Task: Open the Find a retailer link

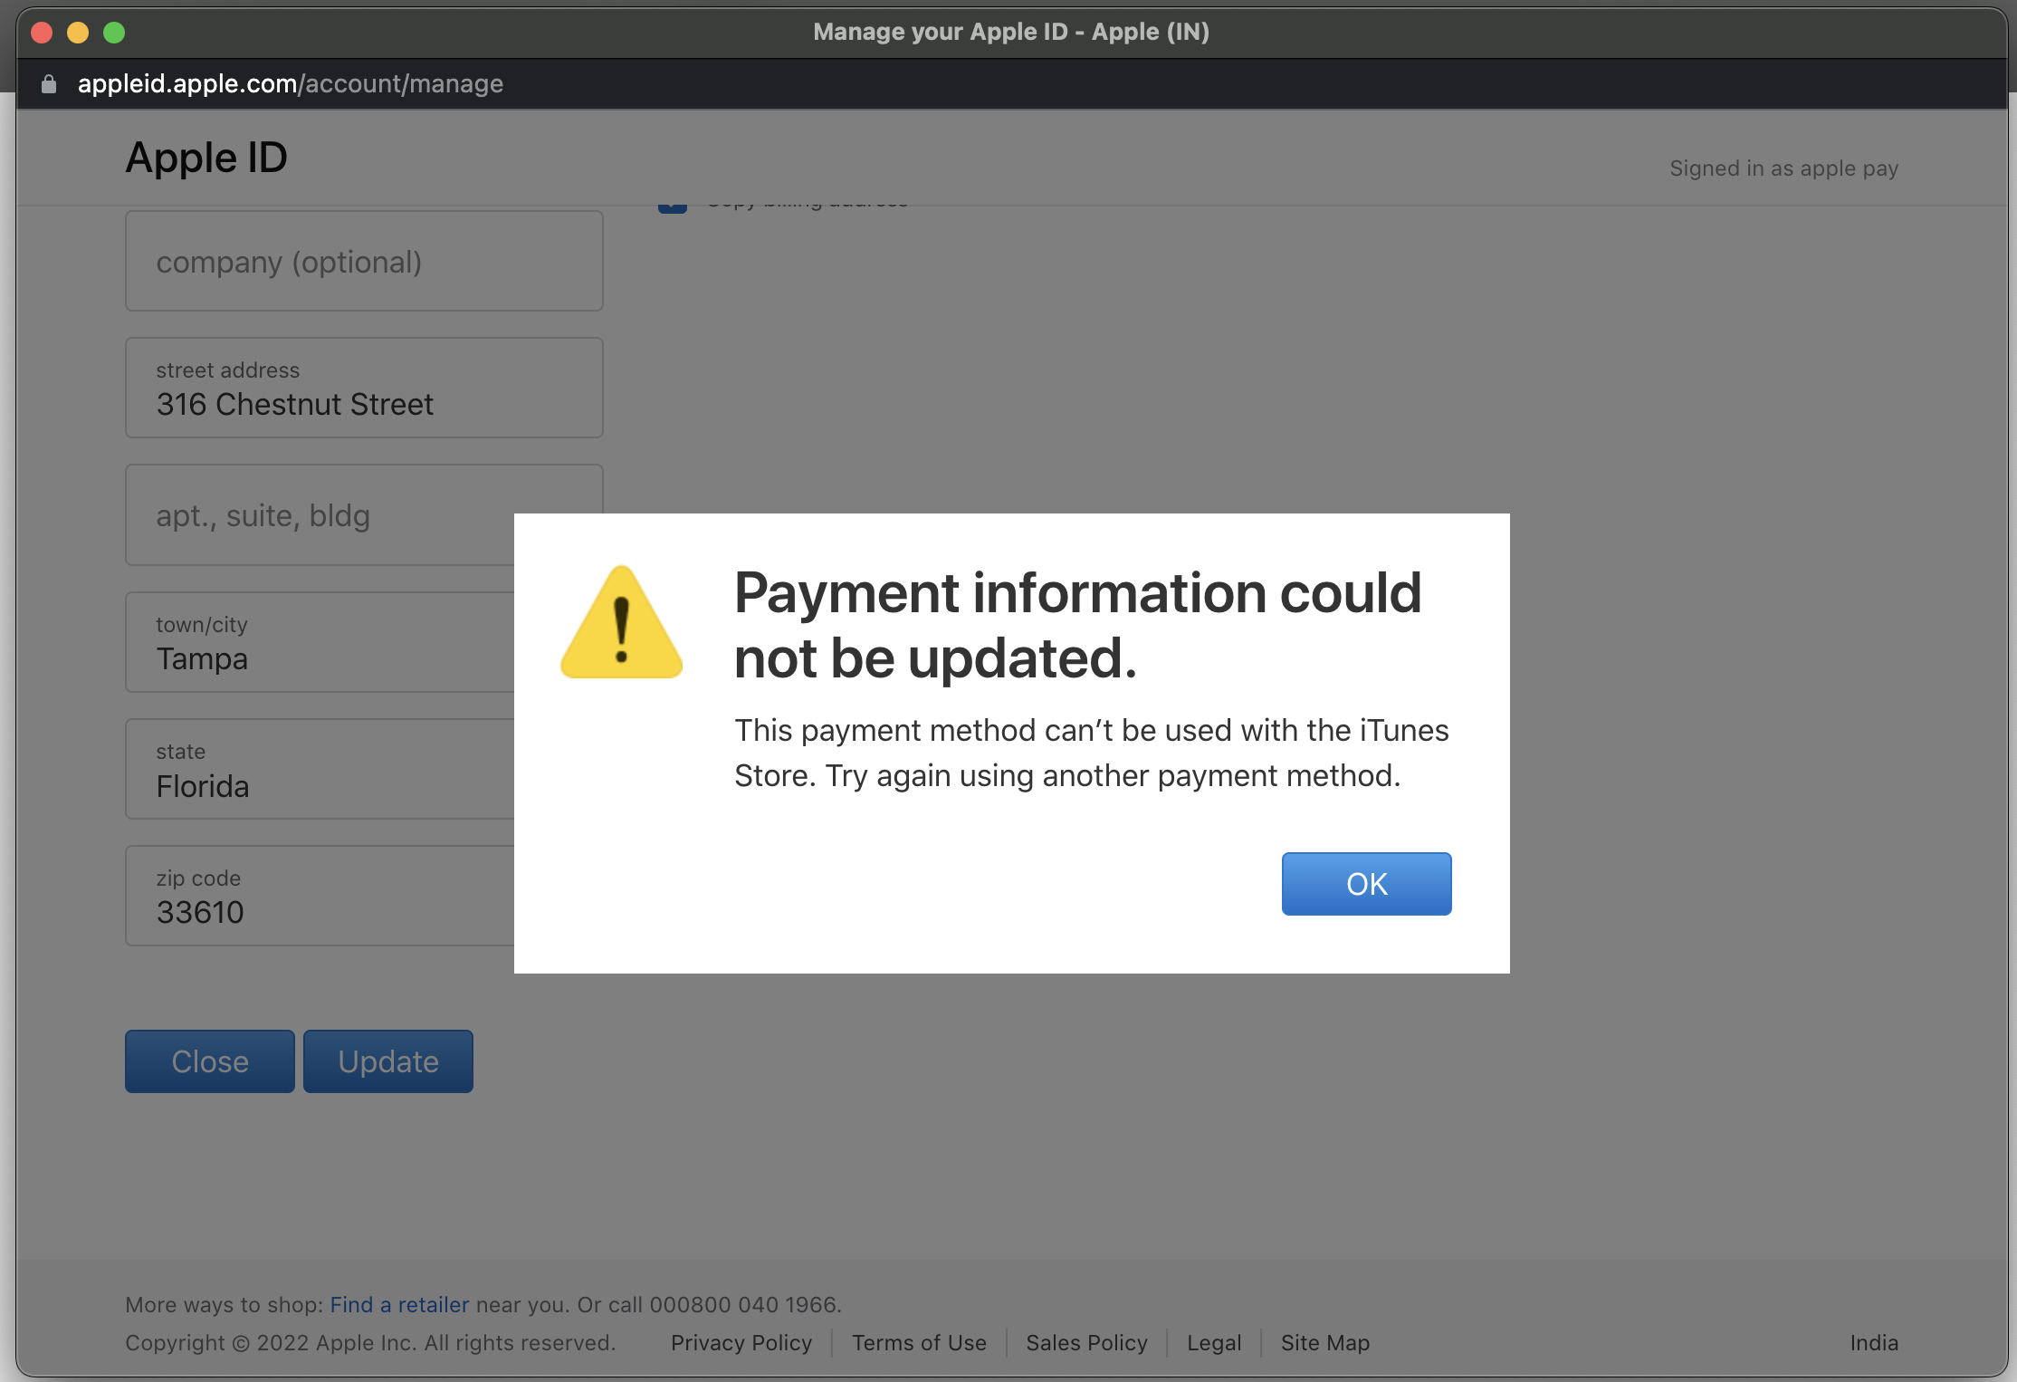Action: 399,1305
